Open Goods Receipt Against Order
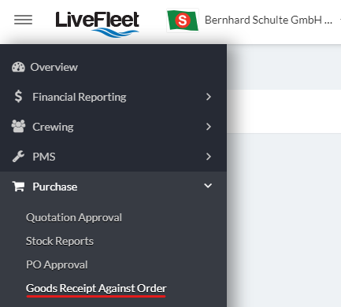 [96, 288]
